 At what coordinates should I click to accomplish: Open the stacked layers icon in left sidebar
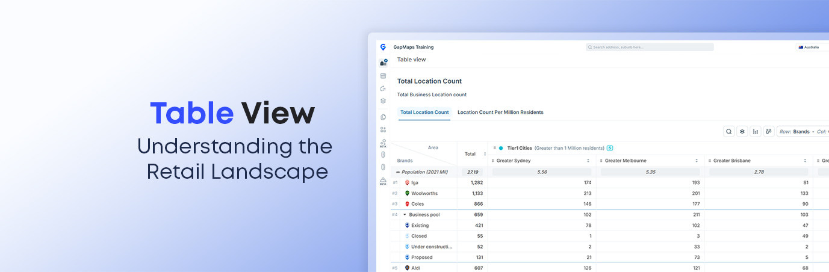click(383, 101)
